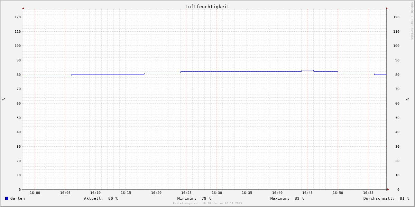Click the left percent unit axis label
The image size is (415, 207).
pos(3,99)
